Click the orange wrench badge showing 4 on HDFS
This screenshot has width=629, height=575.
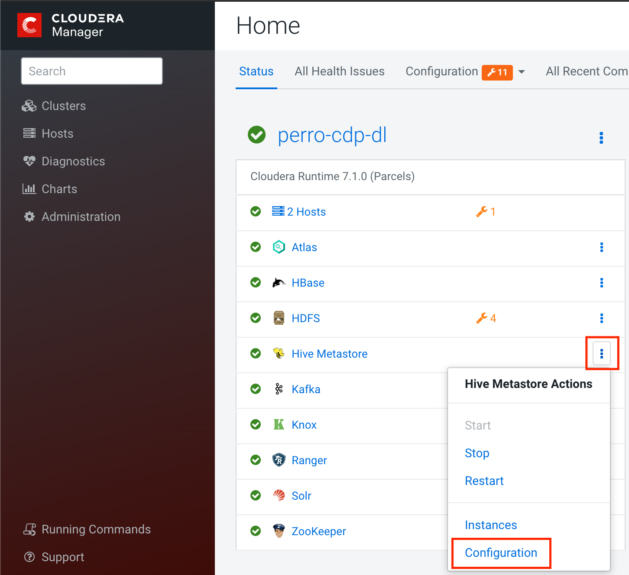[486, 318]
